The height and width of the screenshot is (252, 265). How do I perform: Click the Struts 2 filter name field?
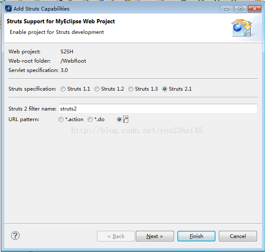point(158,108)
